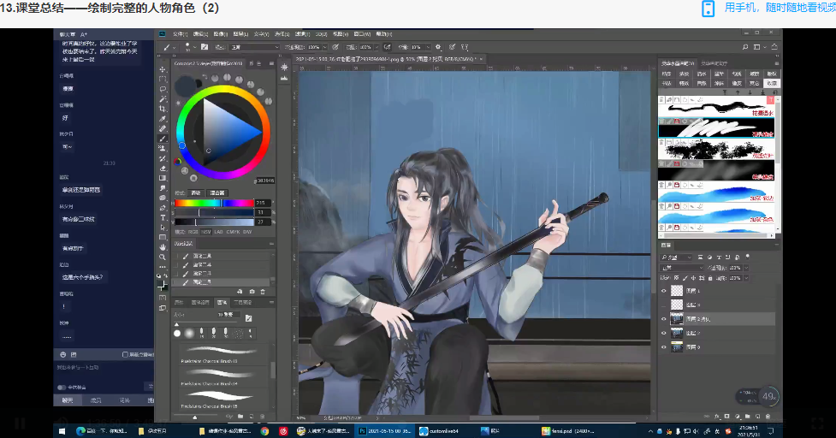This screenshot has width=836, height=438.
Task: Select the Crop tool
Action: [x=163, y=109]
